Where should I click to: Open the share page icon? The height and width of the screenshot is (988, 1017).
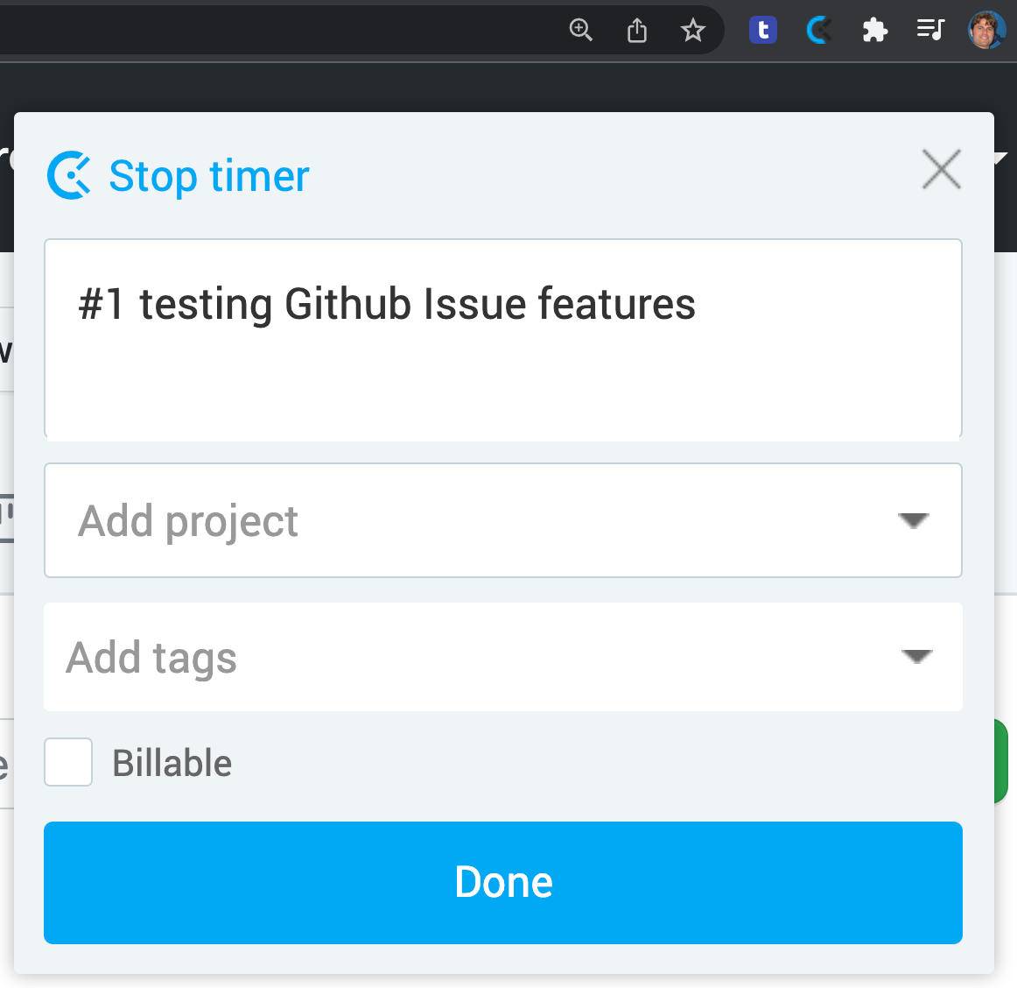pos(637,30)
